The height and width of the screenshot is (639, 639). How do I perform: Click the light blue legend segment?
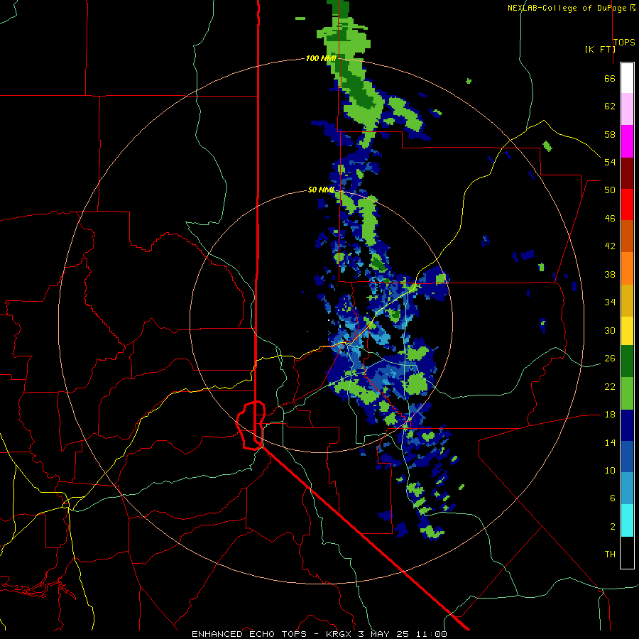point(627,488)
